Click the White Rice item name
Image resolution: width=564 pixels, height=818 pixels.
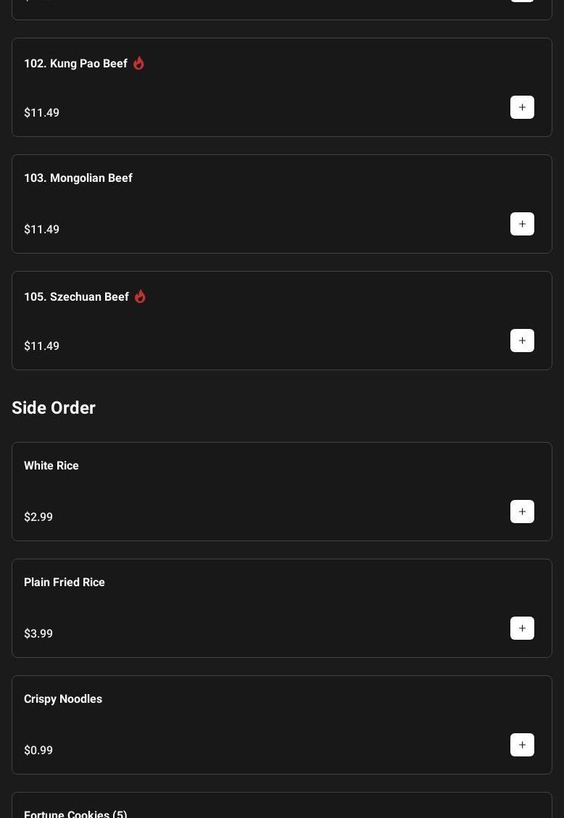click(51, 466)
